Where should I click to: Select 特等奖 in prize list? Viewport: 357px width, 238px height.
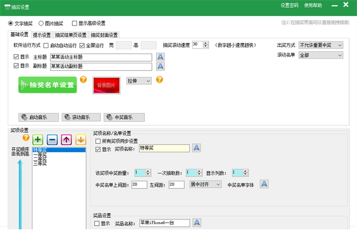(x=59, y=150)
